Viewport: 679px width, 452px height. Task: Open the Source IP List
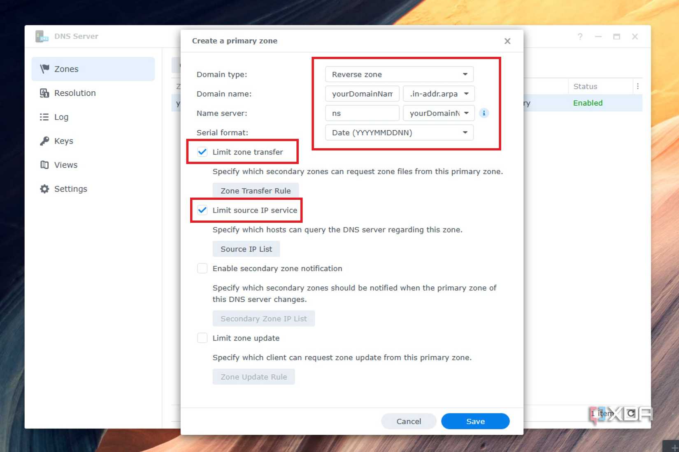[x=246, y=249]
